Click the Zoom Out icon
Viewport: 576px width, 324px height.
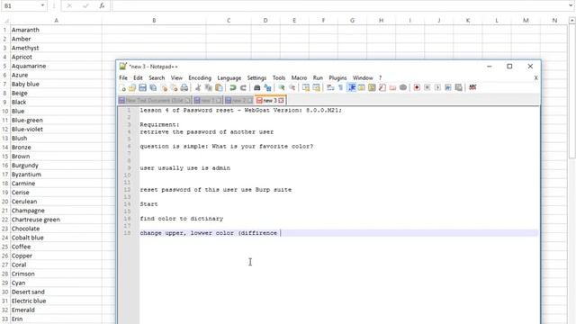coord(292,87)
